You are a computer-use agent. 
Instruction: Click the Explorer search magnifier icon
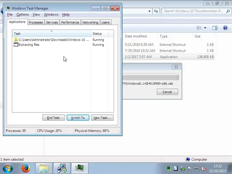(x=228, y=11)
